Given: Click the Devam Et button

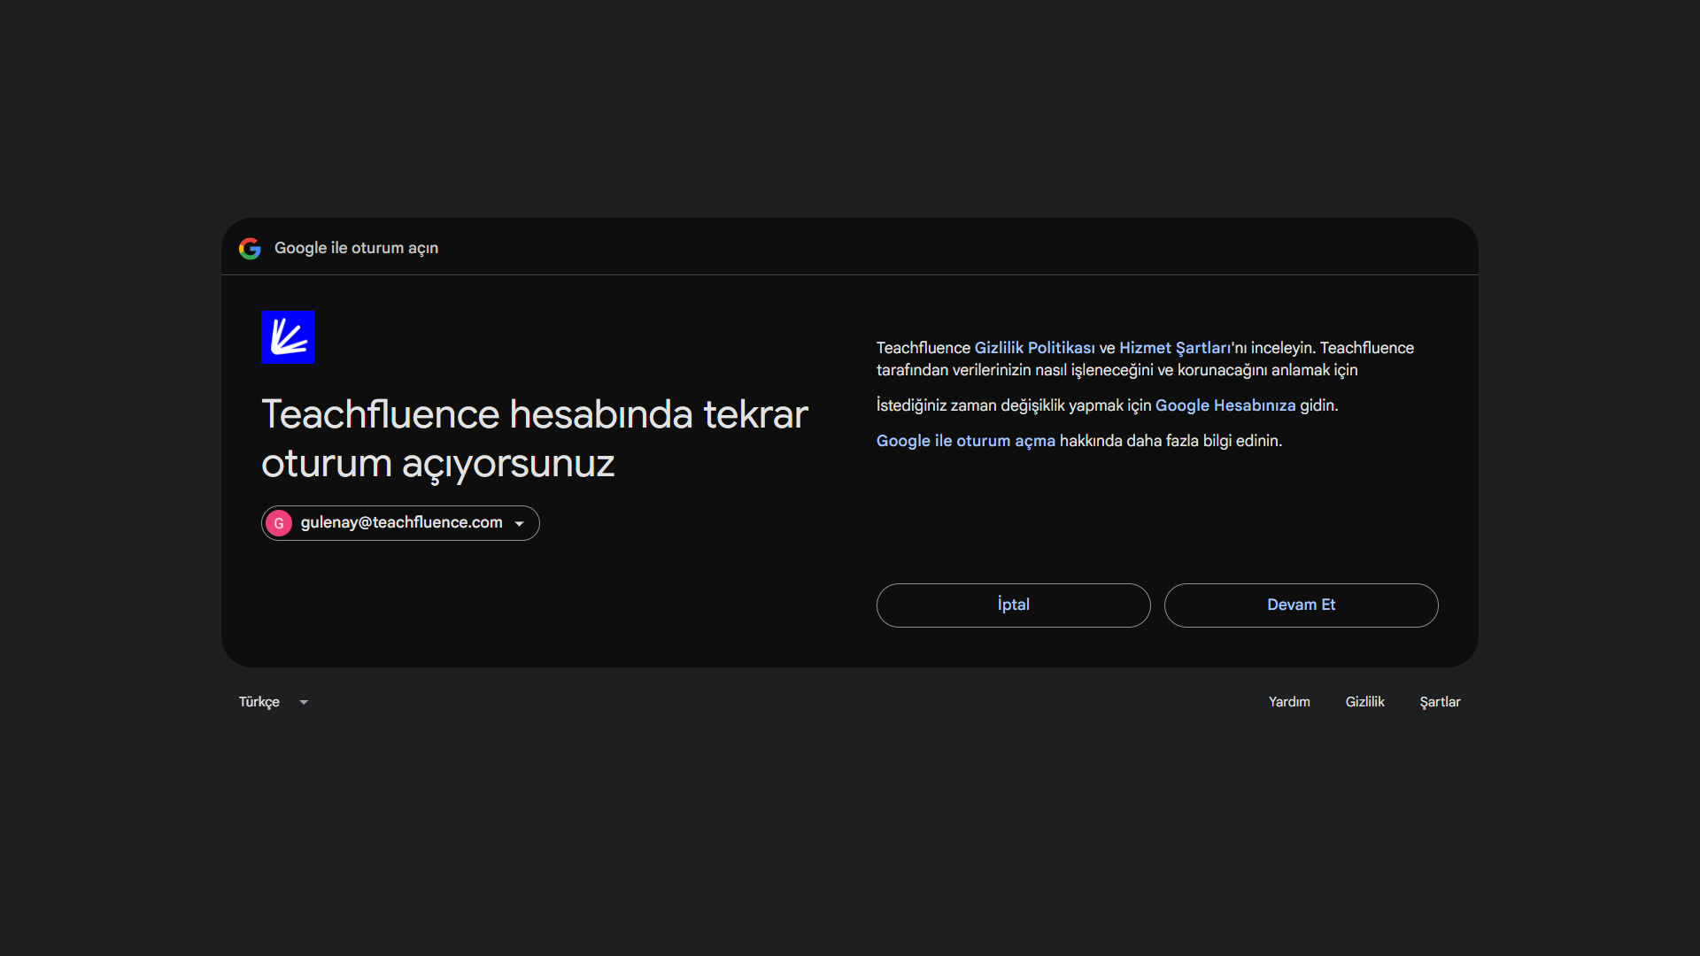Looking at the screenshot, I should (x=1302, y=605).
